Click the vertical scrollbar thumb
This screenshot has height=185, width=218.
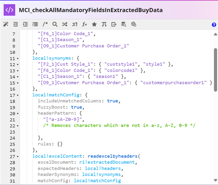pyautogui.click(x=216, y=70)
